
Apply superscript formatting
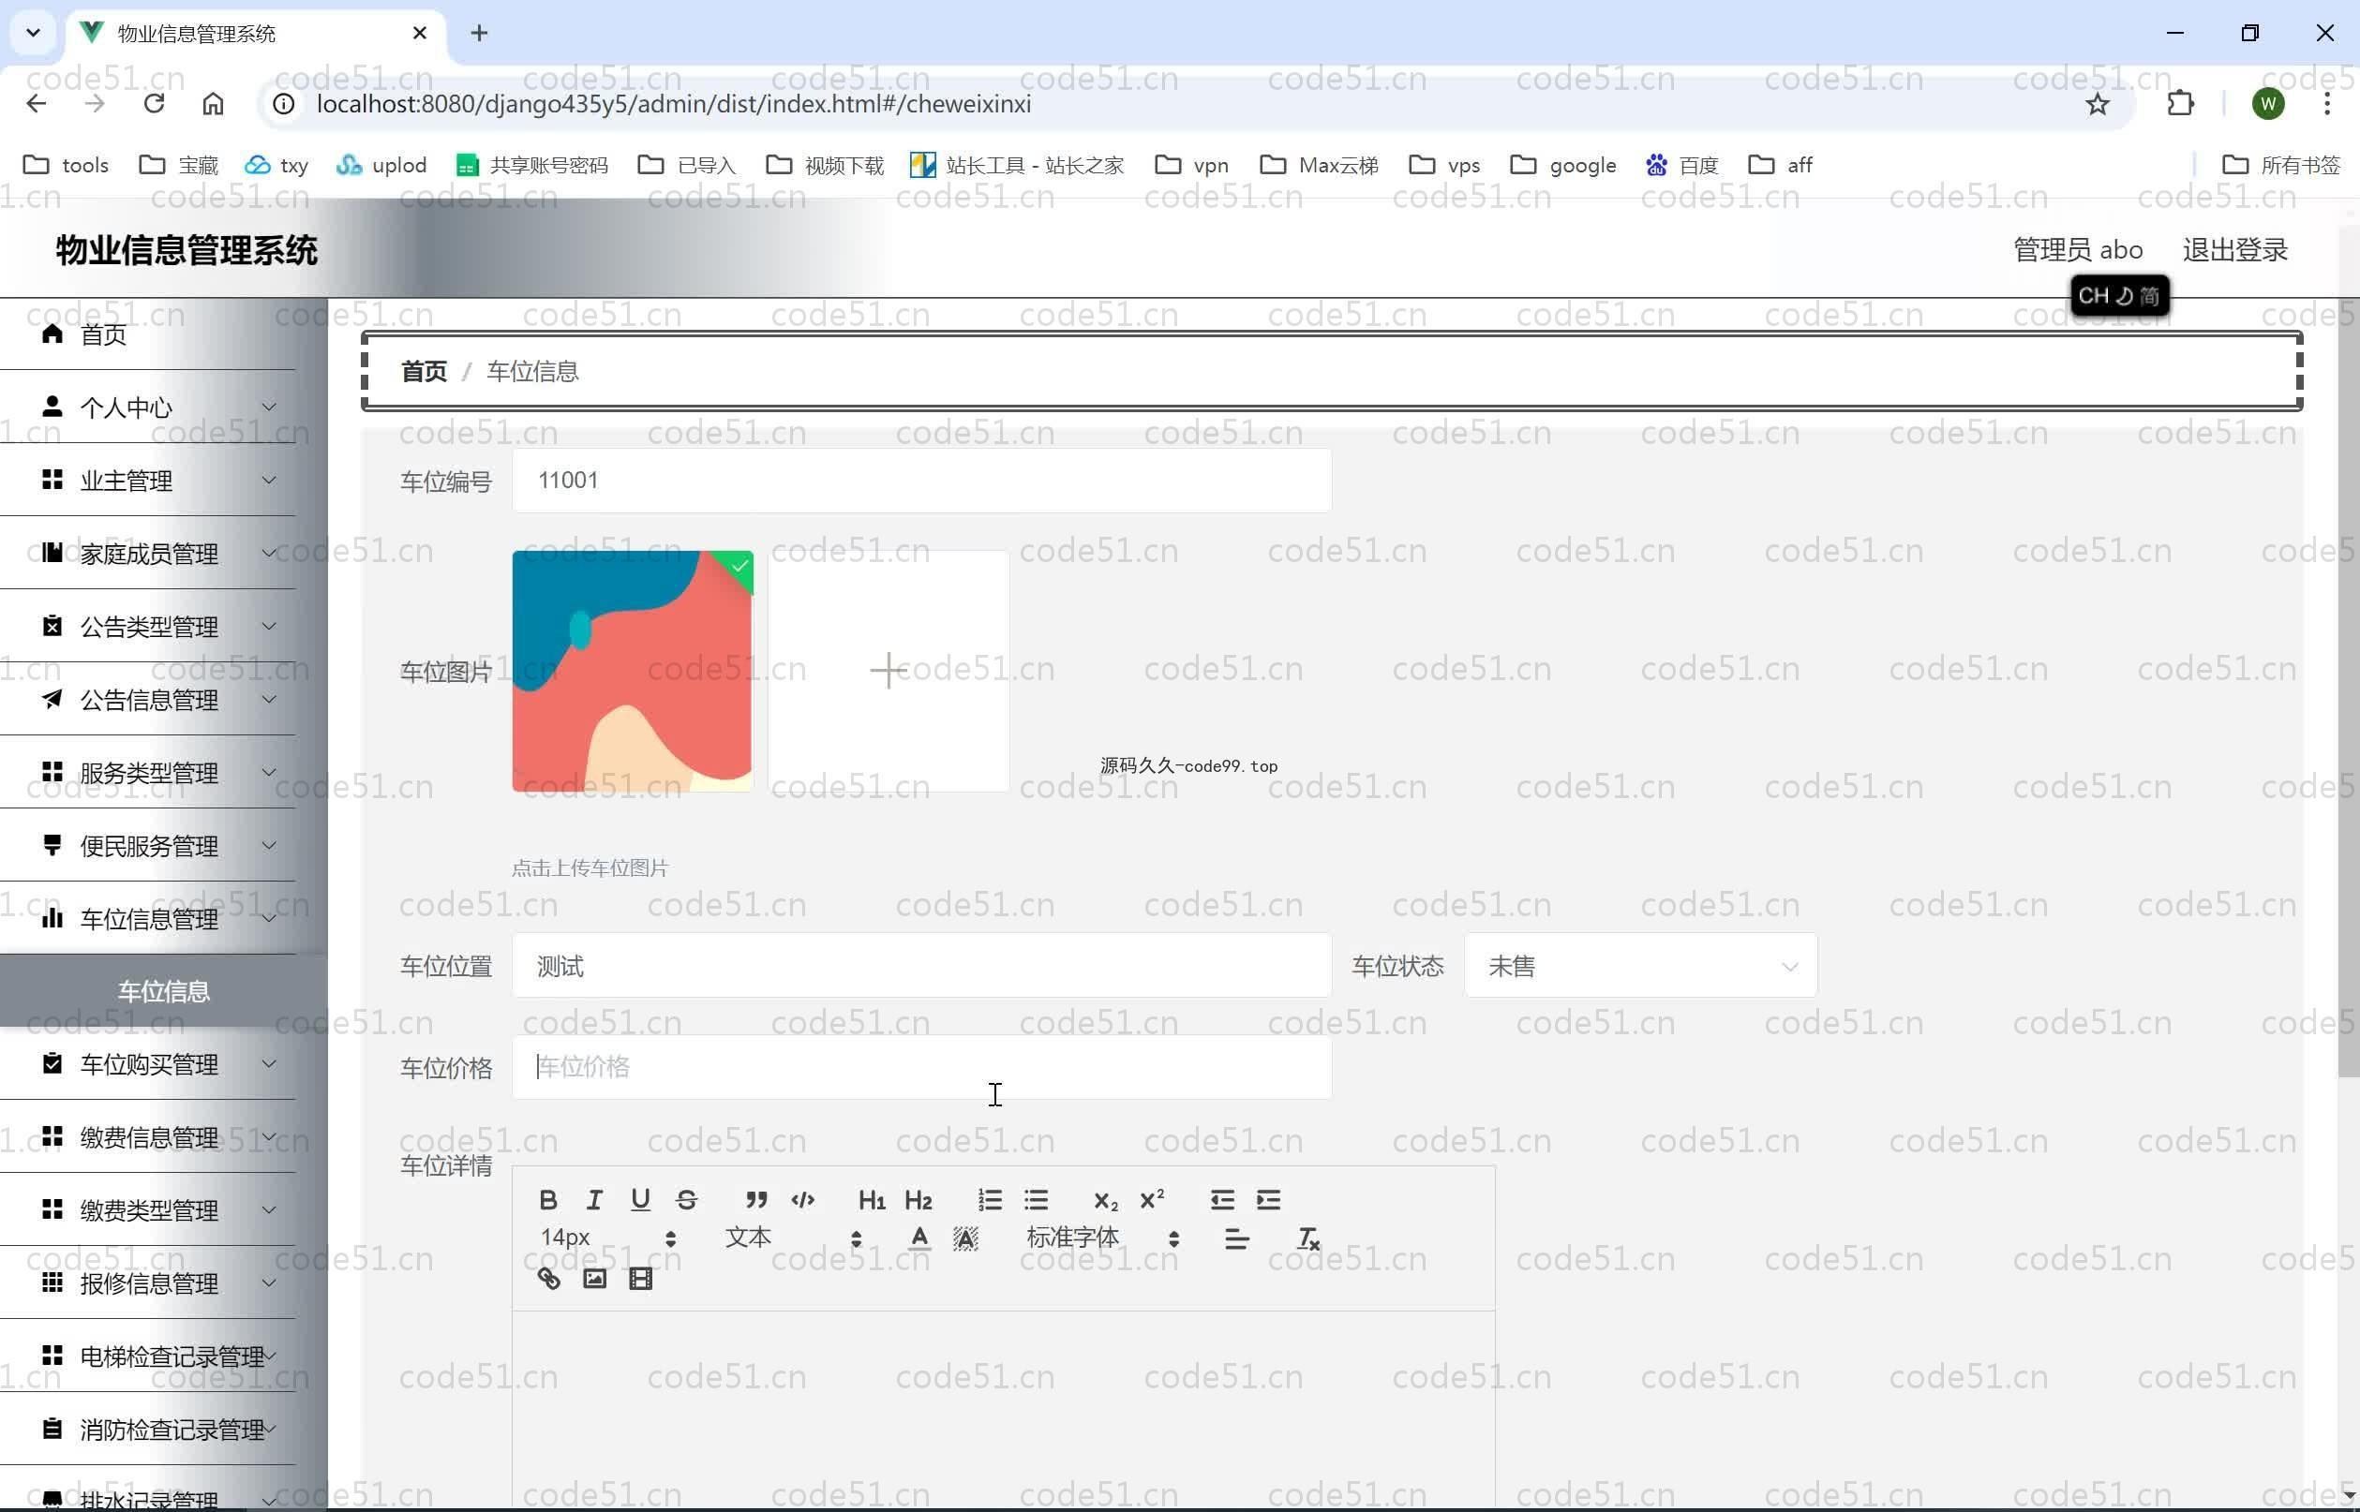tap(1152, 1200)
